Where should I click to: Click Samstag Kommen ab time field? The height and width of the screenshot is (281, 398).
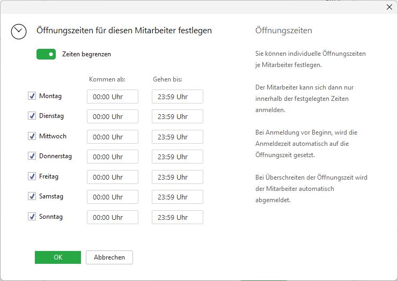[x=113, y=197]
